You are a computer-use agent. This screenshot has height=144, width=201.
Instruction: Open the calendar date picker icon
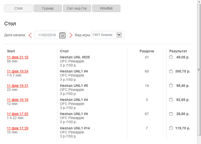pyautogui.click(x=62, y=35)
